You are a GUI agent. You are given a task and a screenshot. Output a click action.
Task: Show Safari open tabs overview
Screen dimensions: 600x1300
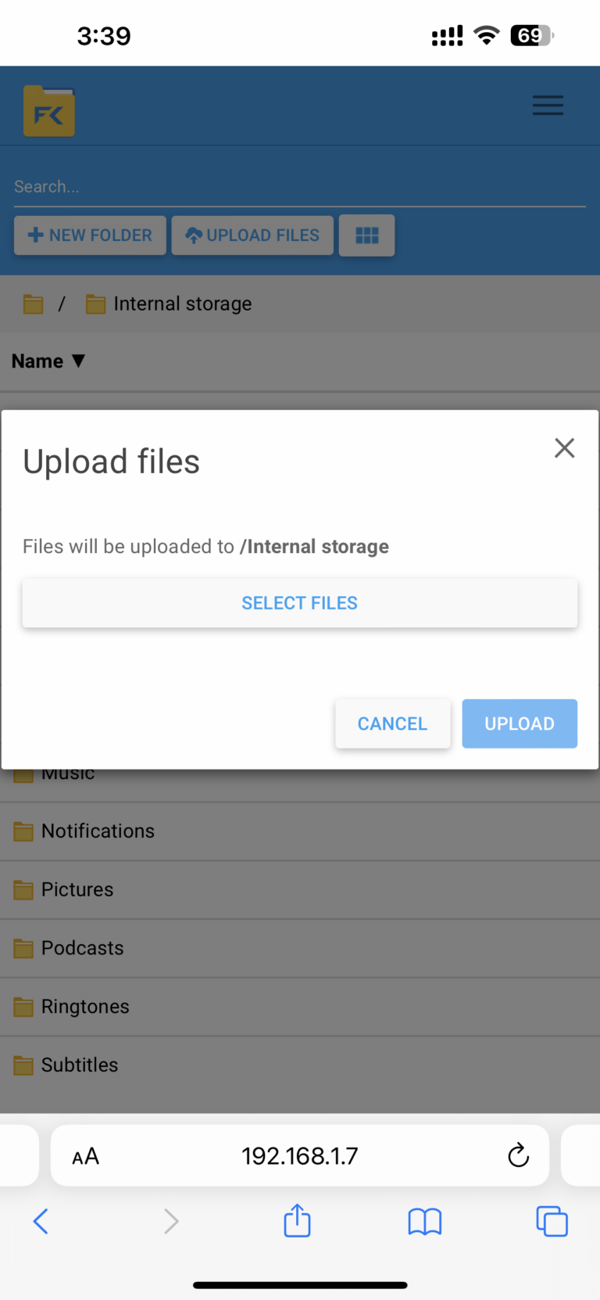(552, 1220)
